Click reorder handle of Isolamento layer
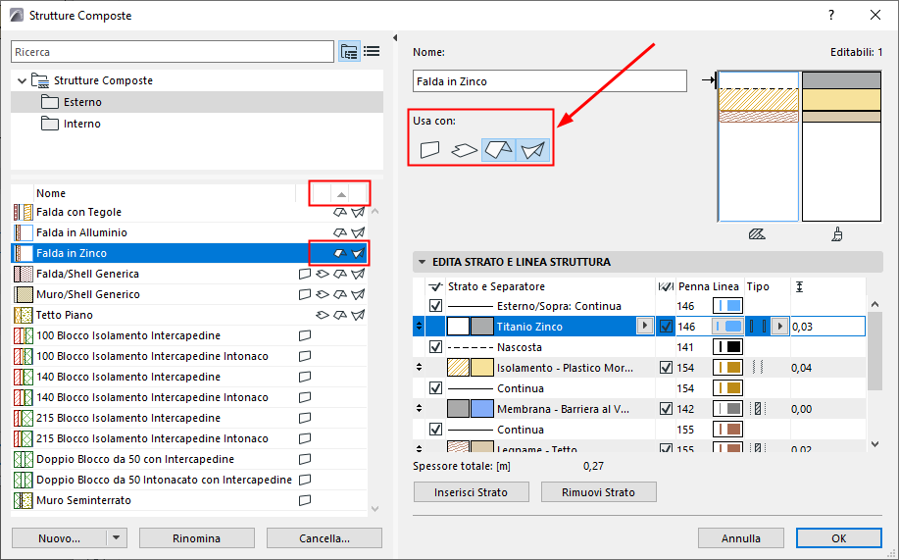The height and width of the screenshot is (560, 899). pos(420,368)
